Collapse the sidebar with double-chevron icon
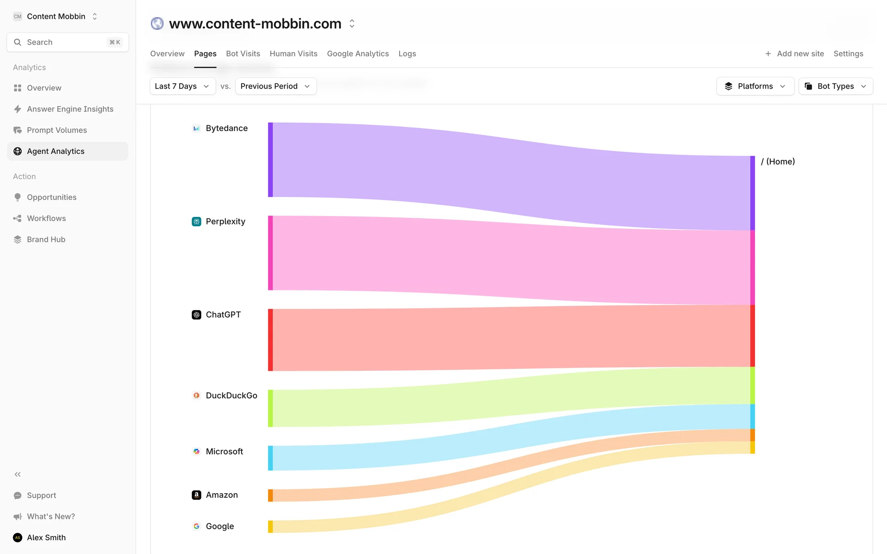The image size is (887, 554). [18, 474]
